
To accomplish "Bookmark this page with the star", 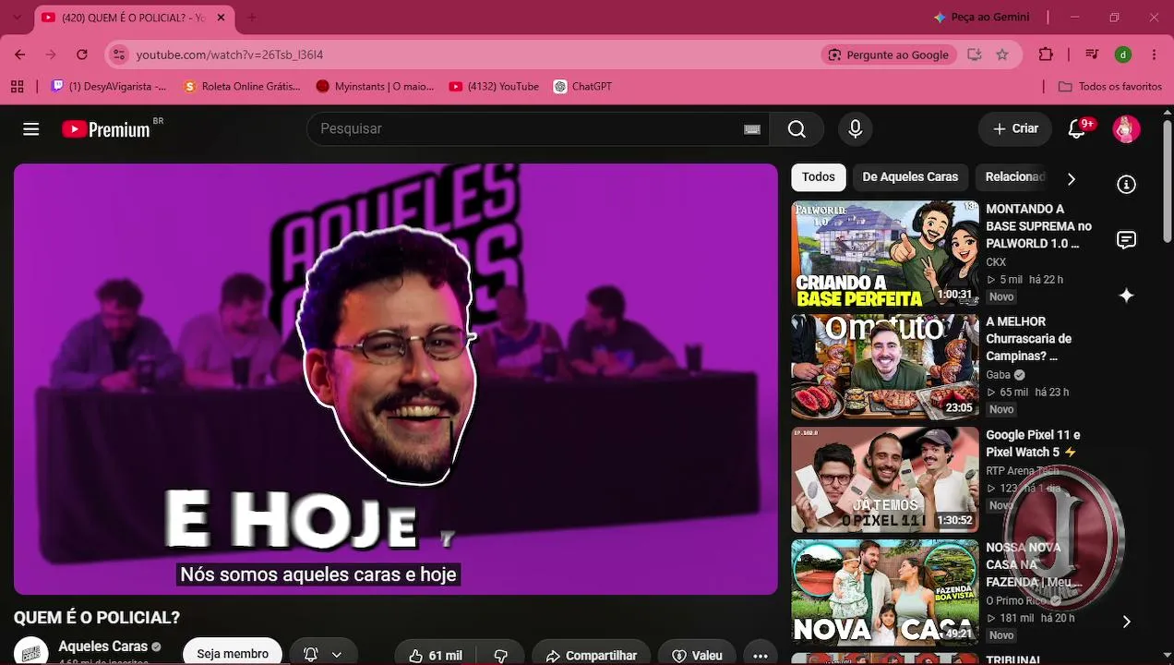I will click(x=1002, y=54).
